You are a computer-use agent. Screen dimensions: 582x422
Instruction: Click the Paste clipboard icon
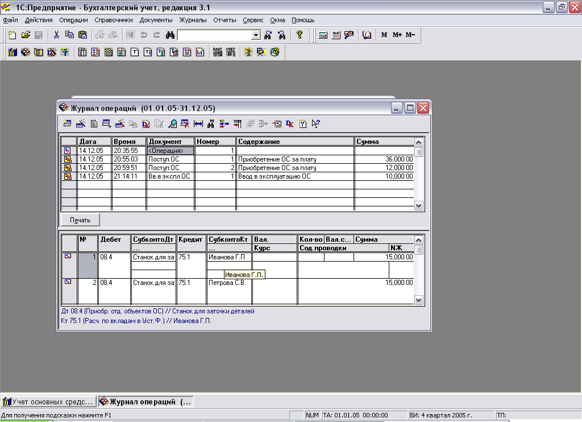coord(83,35)
